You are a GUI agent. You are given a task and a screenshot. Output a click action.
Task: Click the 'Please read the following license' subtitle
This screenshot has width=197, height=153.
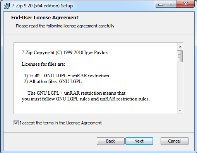tap(65, 26)
